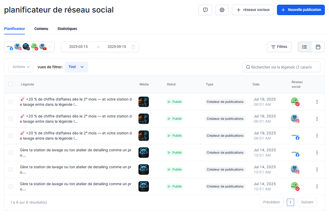The width and height of the screenshot is (329, 219).
Task: Open three-dot menu for last post row
Action: click(x=317, y=186)
